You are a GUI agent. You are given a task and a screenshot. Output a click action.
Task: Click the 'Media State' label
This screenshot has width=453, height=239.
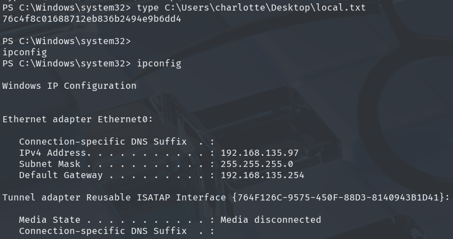point(47,220)
